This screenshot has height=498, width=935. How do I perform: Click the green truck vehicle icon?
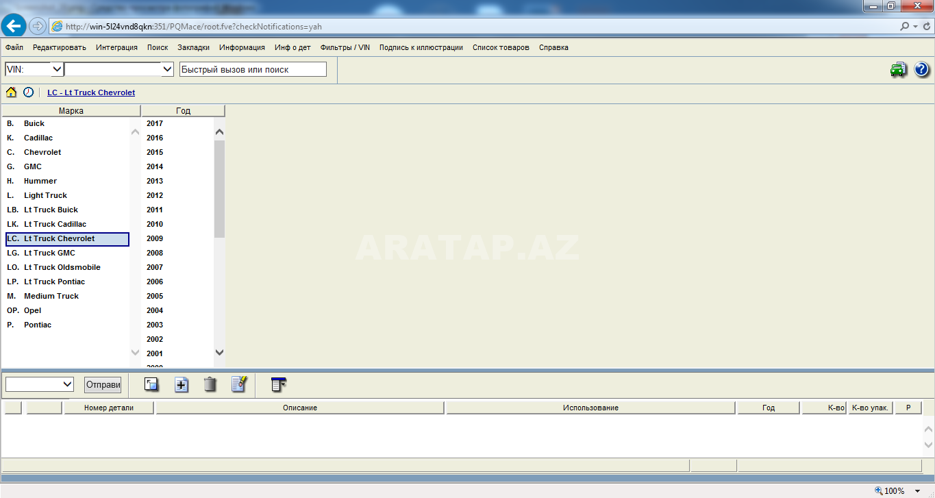[898, 69]
